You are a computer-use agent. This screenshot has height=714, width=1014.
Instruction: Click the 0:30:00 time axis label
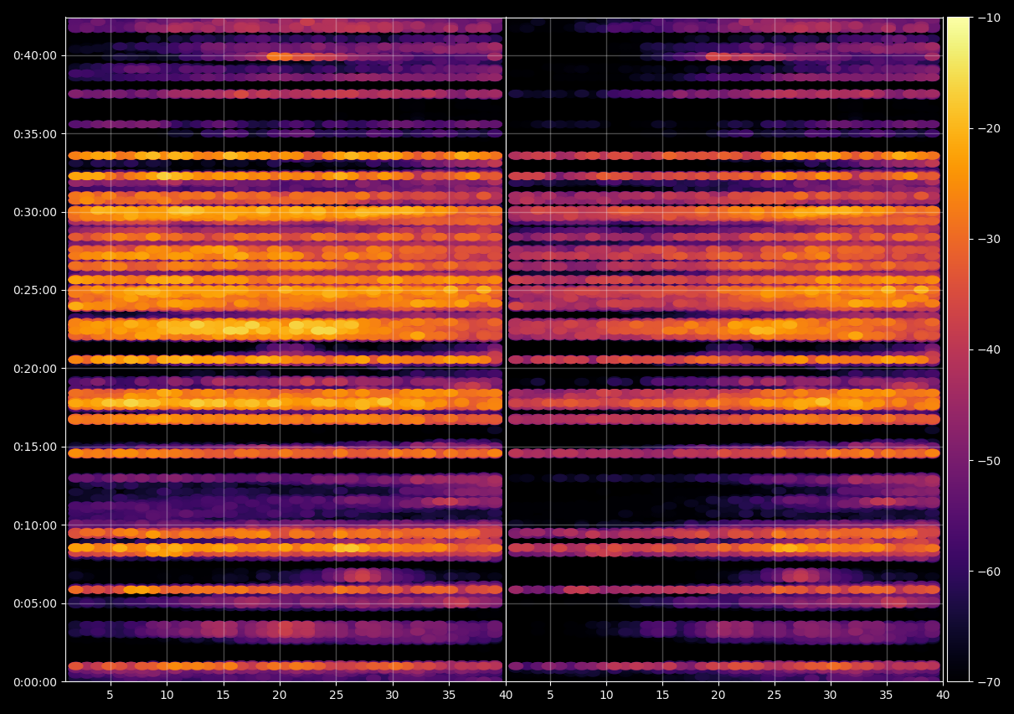(x=35, y=212)
